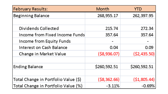
Task: Click Income from Equity Funds label
Action: click(x=45, y=41)
